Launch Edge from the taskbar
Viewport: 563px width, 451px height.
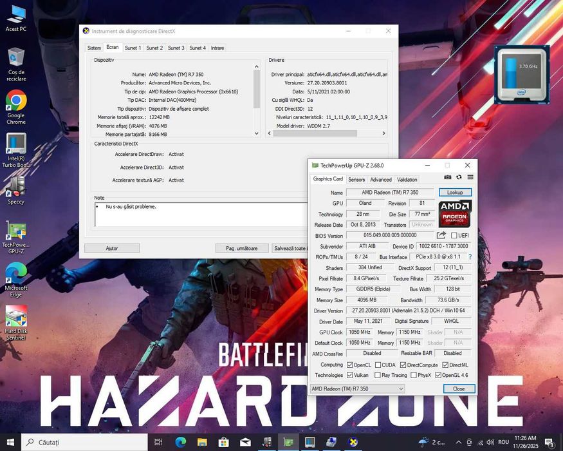(x=180, y=442)
